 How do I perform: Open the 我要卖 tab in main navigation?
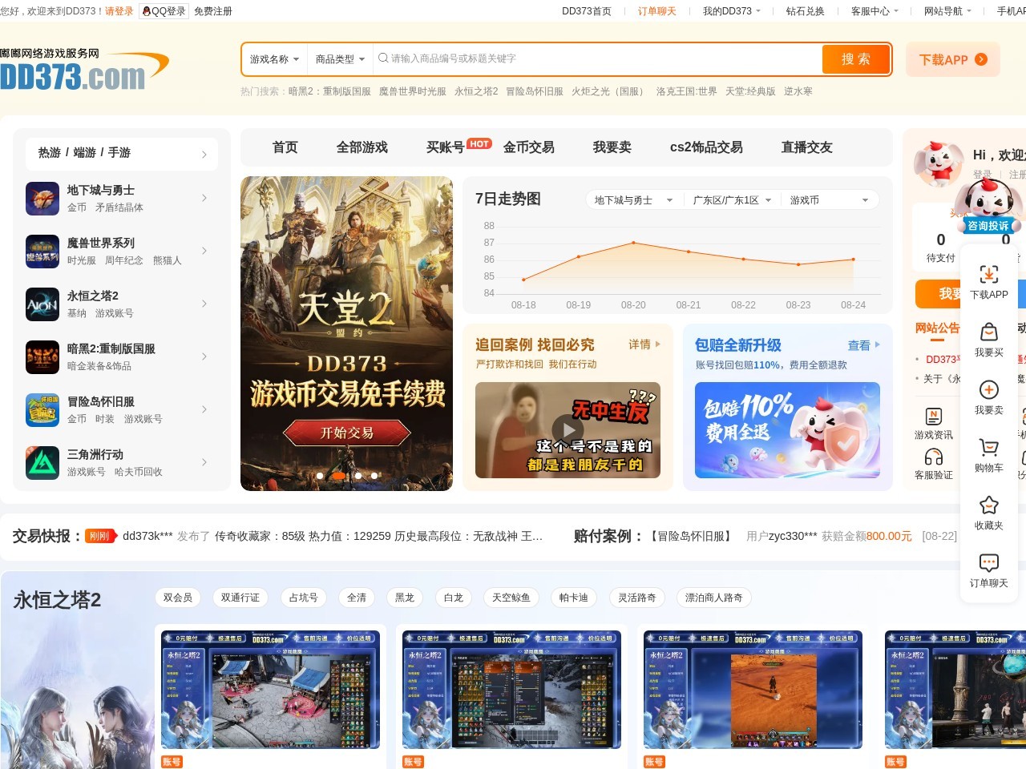tap(612, 147)
